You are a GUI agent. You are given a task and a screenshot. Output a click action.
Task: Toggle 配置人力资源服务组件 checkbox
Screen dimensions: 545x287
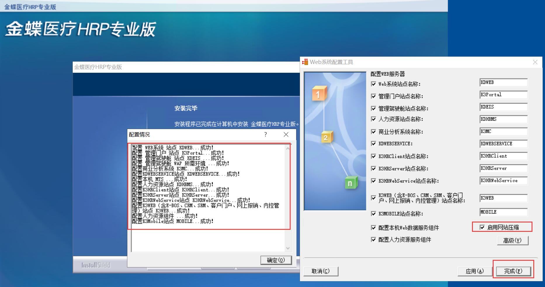coord(373,240)
